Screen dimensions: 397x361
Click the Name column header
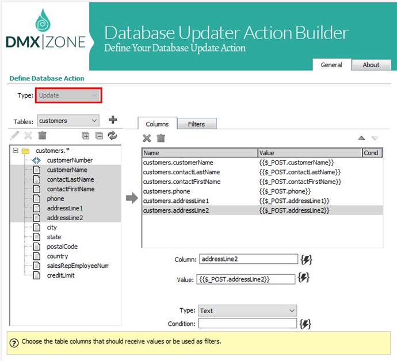(200, 153)
